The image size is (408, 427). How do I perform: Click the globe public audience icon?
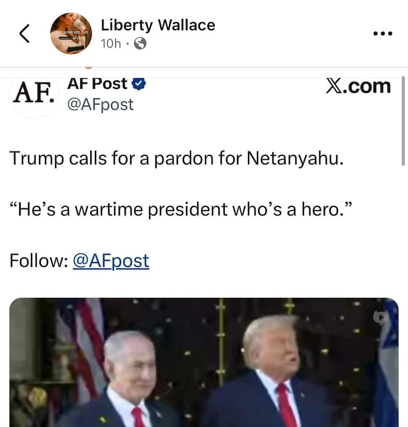(140, 43)
